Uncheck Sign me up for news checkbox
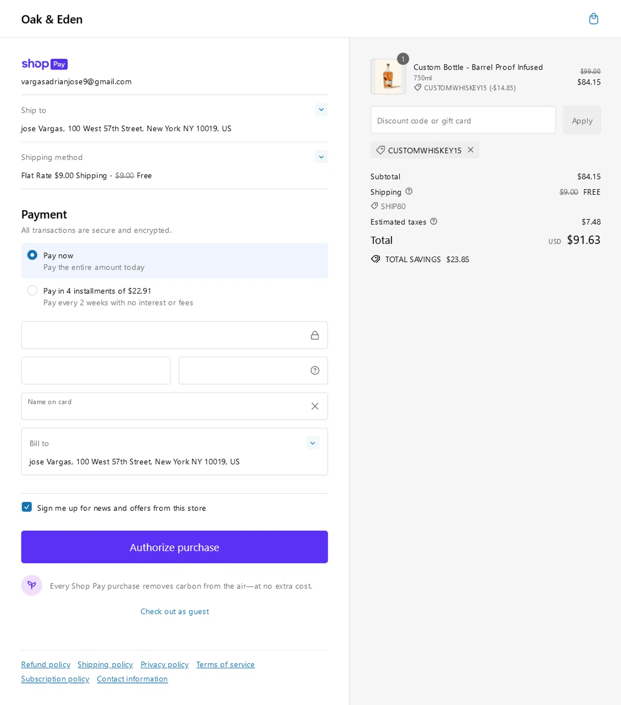The image size is (621, 705). point(27,507)
